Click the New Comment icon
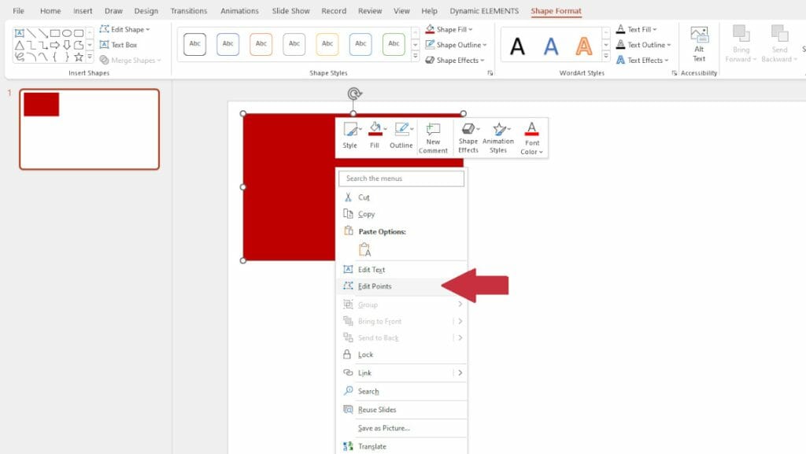 pos(434,134)
